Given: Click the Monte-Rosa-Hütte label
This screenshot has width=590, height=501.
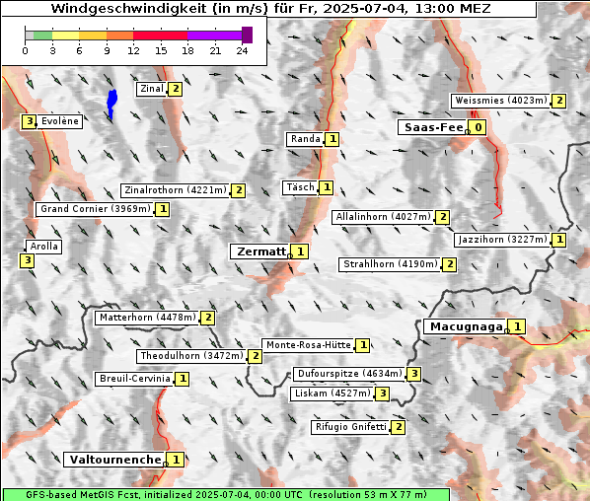Looking at the screenshot, I should (308, 345).
